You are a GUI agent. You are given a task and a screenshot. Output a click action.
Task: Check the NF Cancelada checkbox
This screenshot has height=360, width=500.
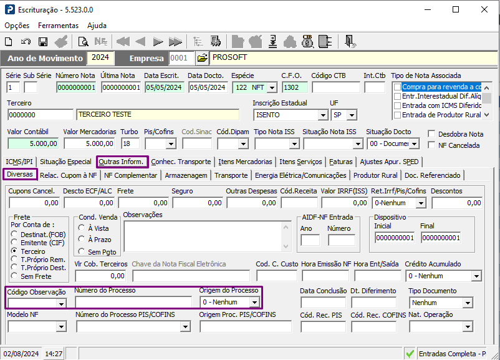coord(432,145)
